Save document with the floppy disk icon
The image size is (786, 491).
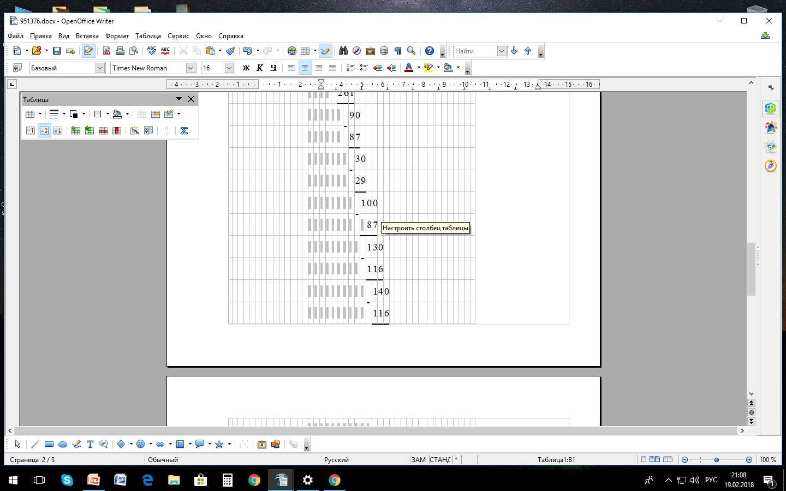(x=57, y=51)
